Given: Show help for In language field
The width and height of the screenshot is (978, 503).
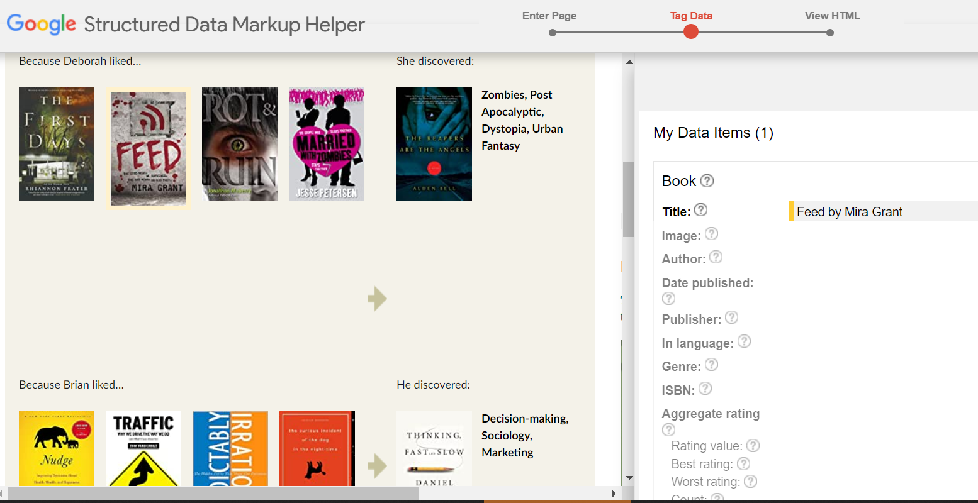Looking at the screenshot, I should 744,341.
